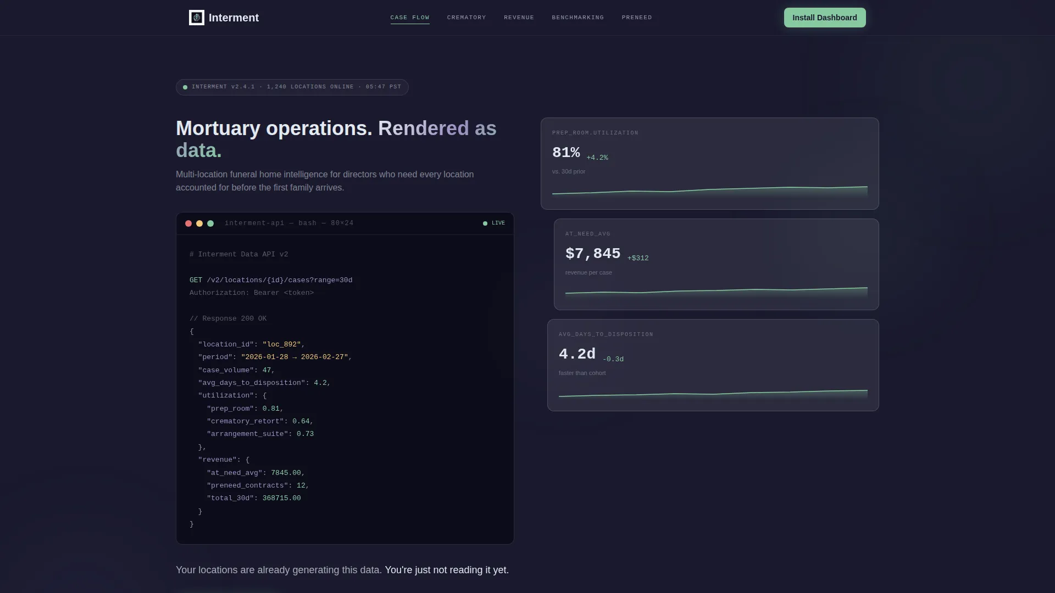Click the 81% utilization value
The height and width of the screenshot is (593, 1055).
pyautogui.click(x=566, y=153)
